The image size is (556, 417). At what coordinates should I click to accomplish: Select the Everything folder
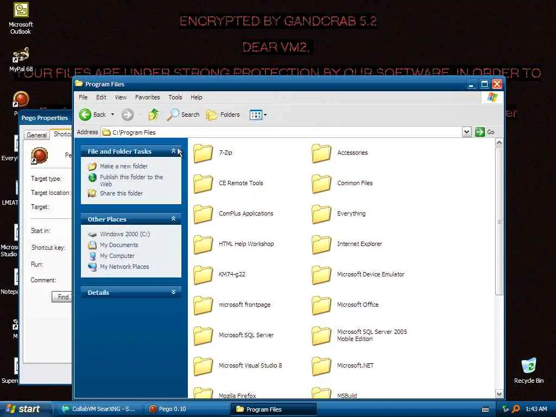[339, 213]
